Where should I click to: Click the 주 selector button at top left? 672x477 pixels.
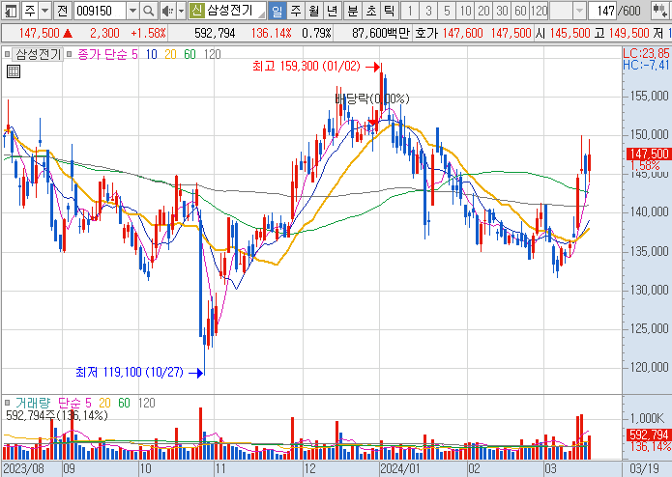click(30, 11)
